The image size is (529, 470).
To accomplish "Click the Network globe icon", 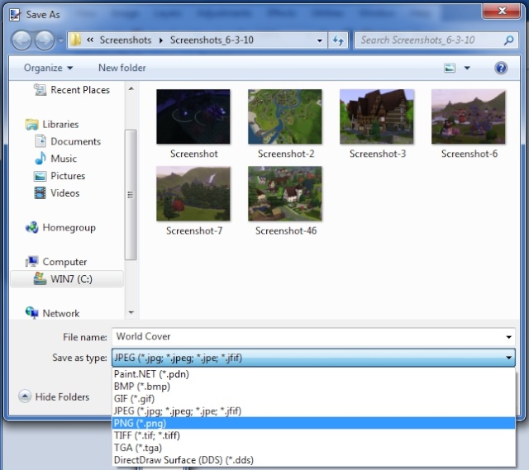I will [31, 313].
